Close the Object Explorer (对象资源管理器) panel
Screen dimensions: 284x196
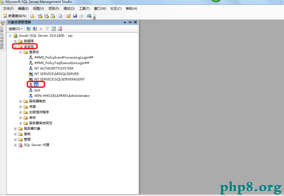point(135,22)
